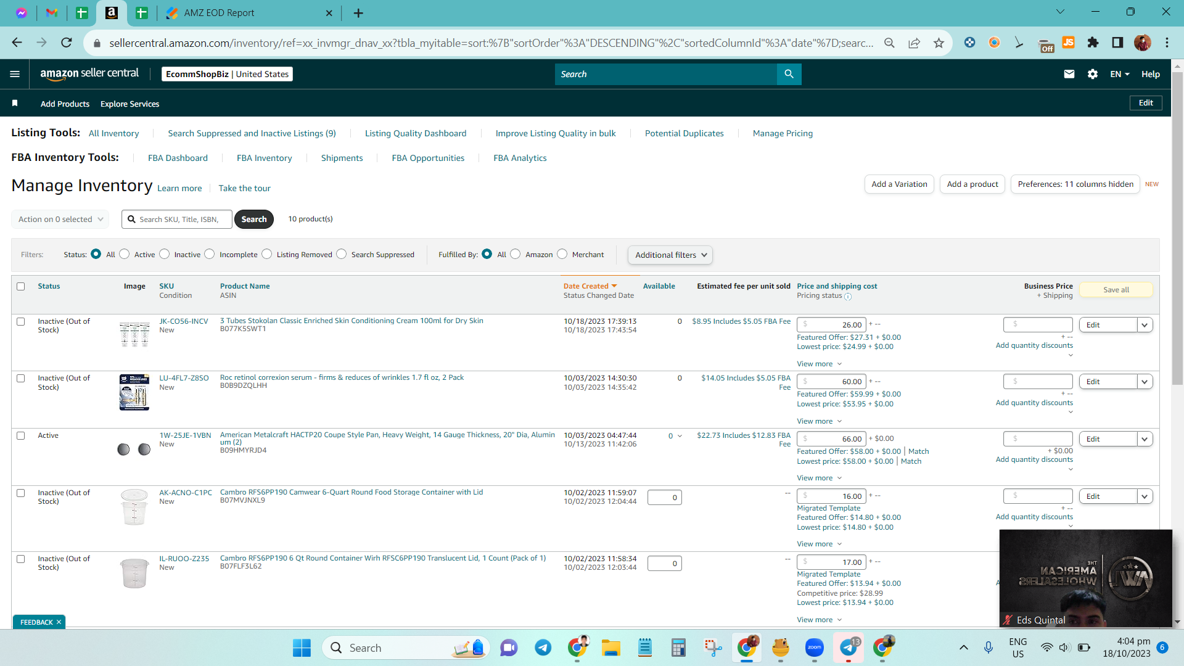The image size is (1184, 666).
Task: Select the Inactive status radio filter
Action: point(165,254)
